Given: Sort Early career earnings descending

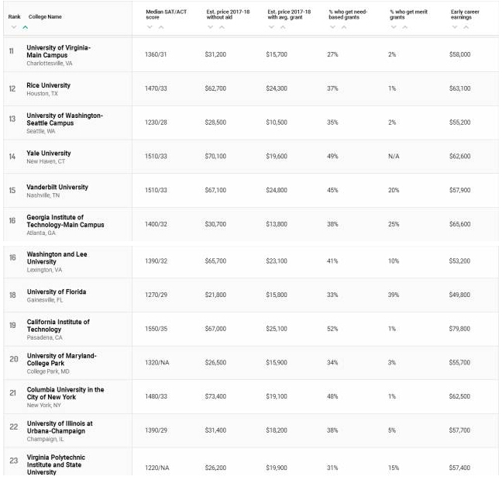Looking at the screenshot, I should (x=455, y=27).
